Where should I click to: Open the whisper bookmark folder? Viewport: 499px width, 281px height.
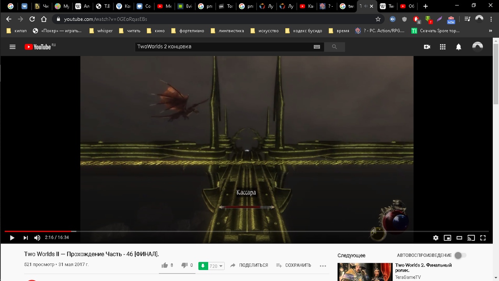pyautogui.click(x=101, y=31)
